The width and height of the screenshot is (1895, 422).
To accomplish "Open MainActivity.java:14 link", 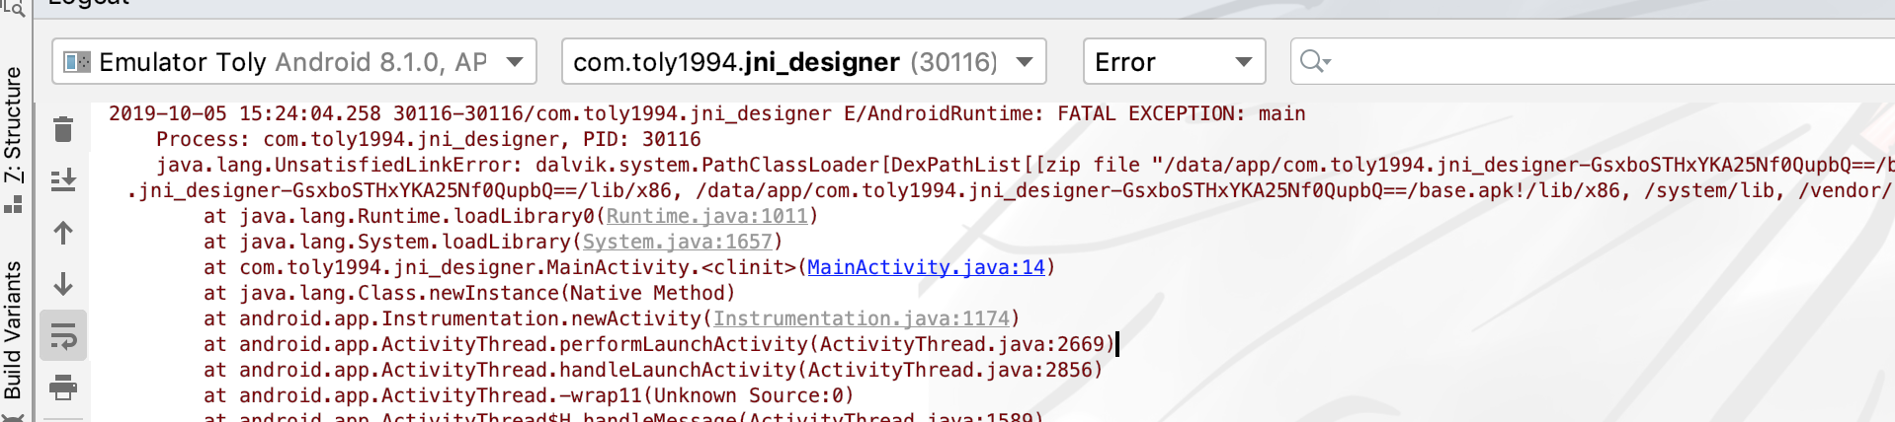I will tap(926, 267).
